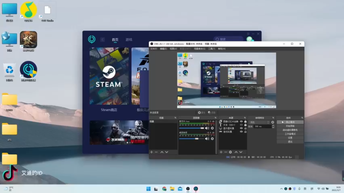Toggle visibility of 文本 (GDI+) source

click(x=241, y=125)
